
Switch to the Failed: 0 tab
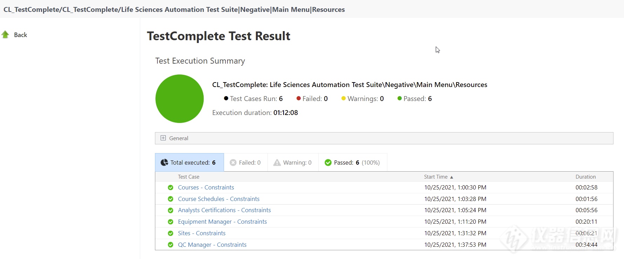point(245,163)
